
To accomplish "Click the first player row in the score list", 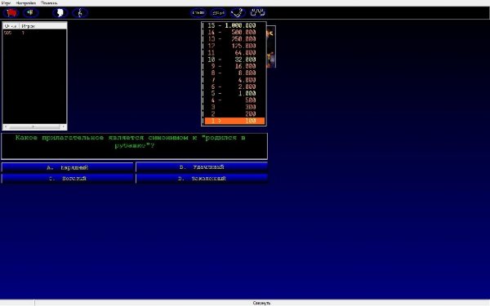I will tap(34, 33).
